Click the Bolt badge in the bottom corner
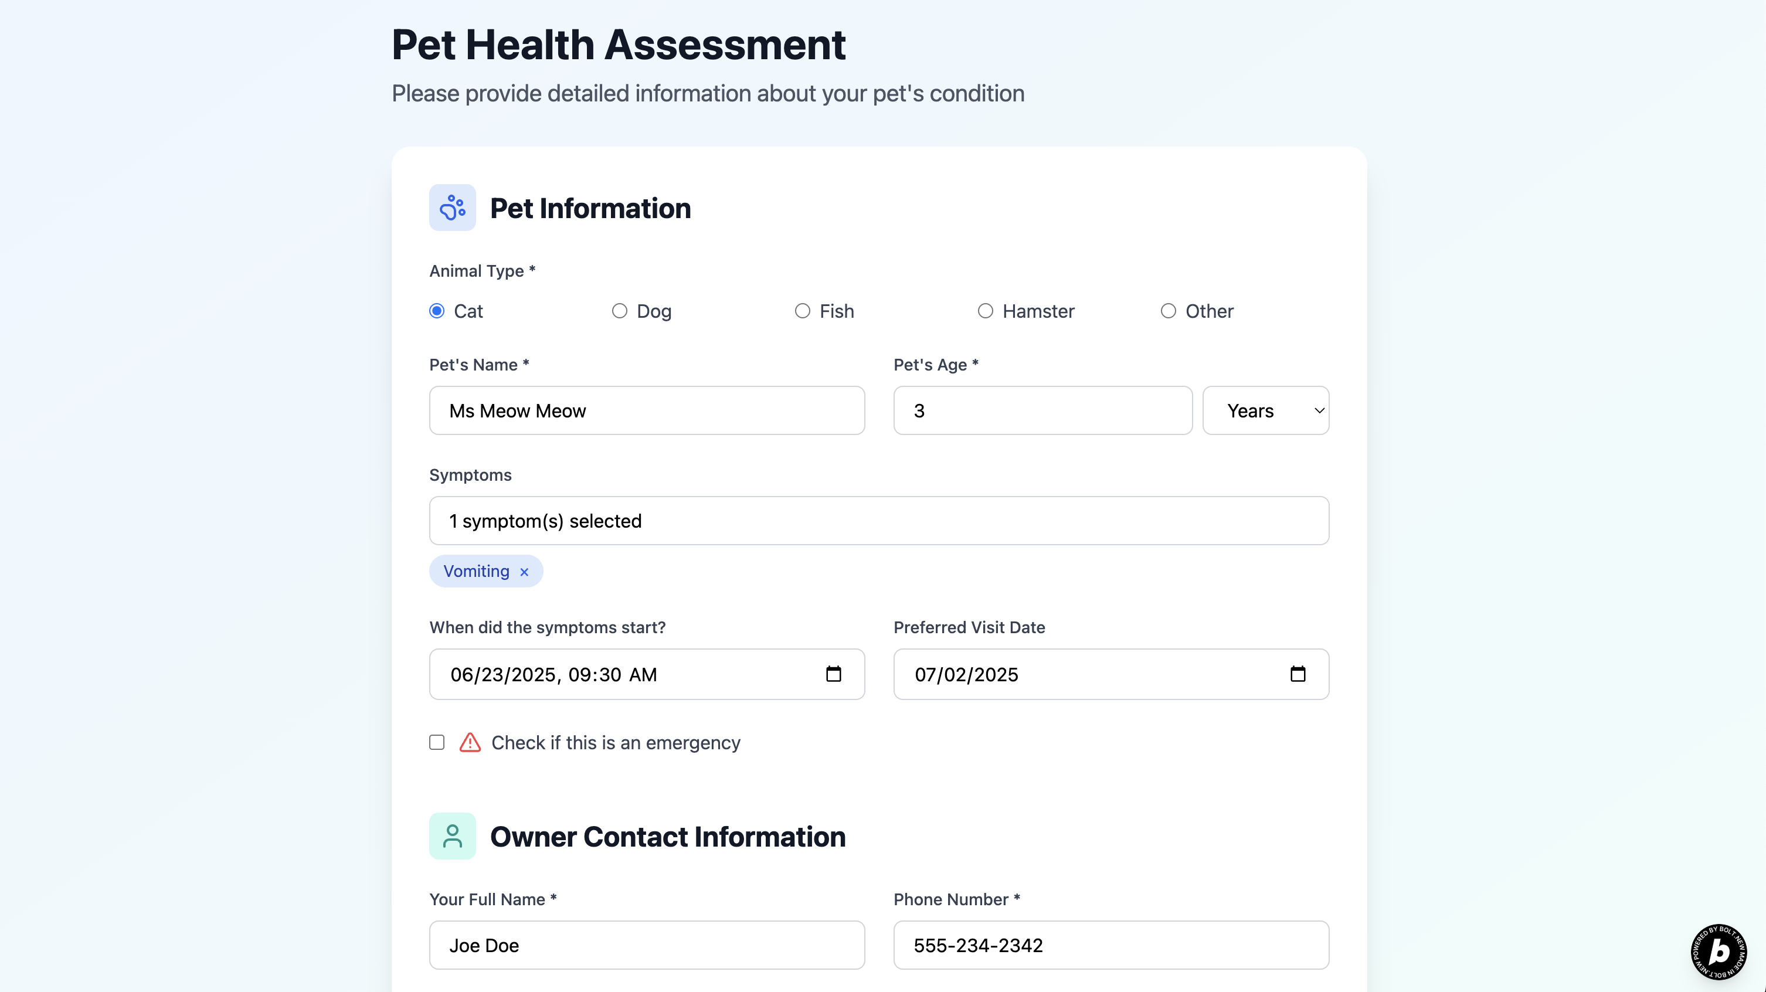This screenshot has height=992, width=1766. [1719, 952]
